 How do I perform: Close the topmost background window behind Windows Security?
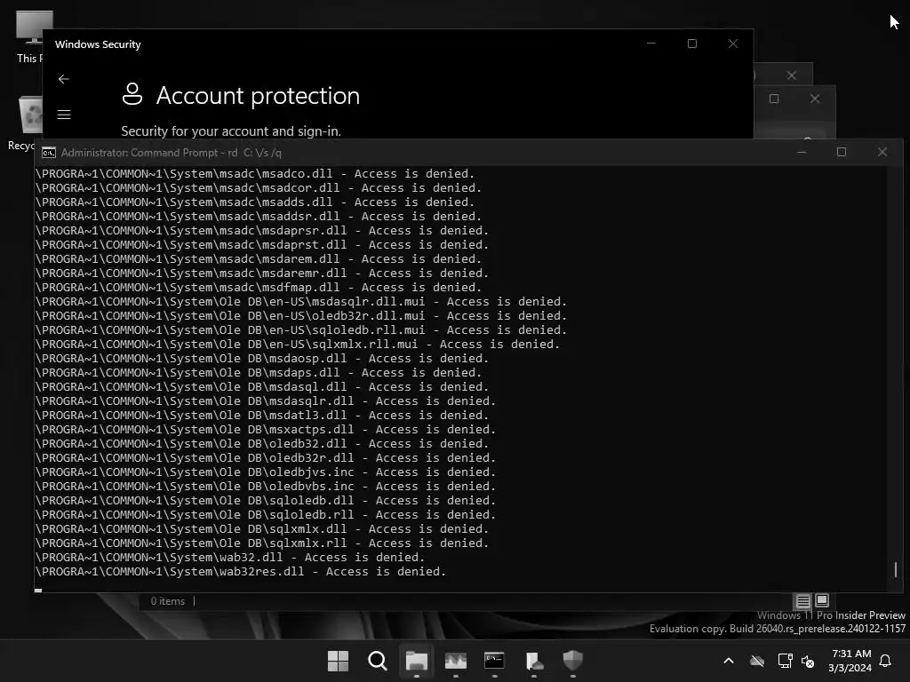(x=792, y=75)
